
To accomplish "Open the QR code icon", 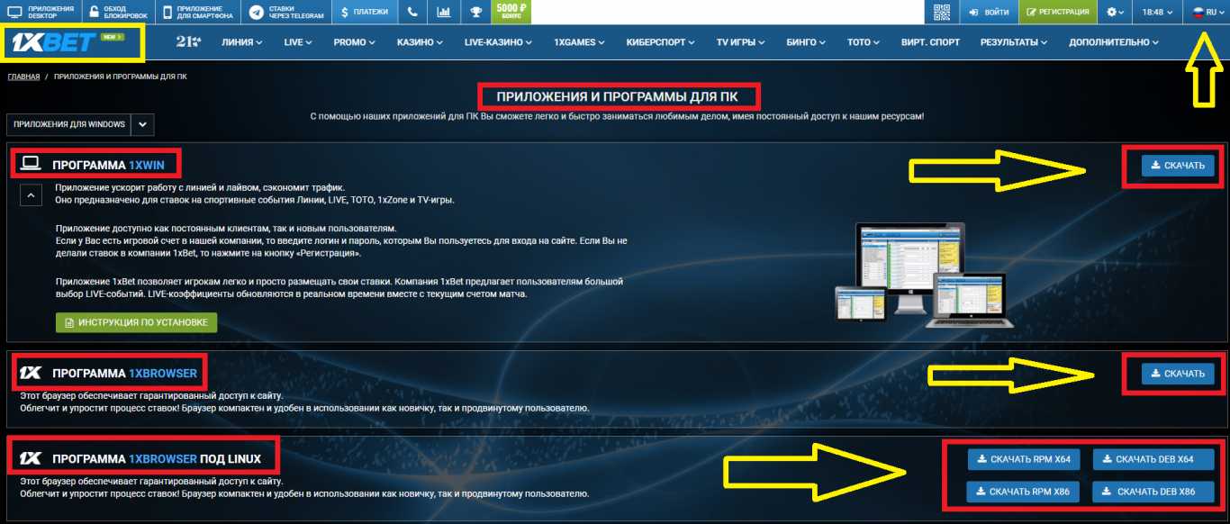I will [x=941, y=12].
